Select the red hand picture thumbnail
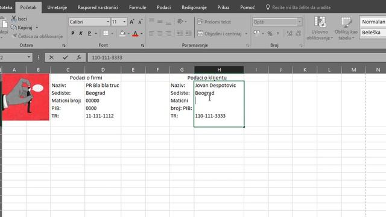 tap(25, 97)
